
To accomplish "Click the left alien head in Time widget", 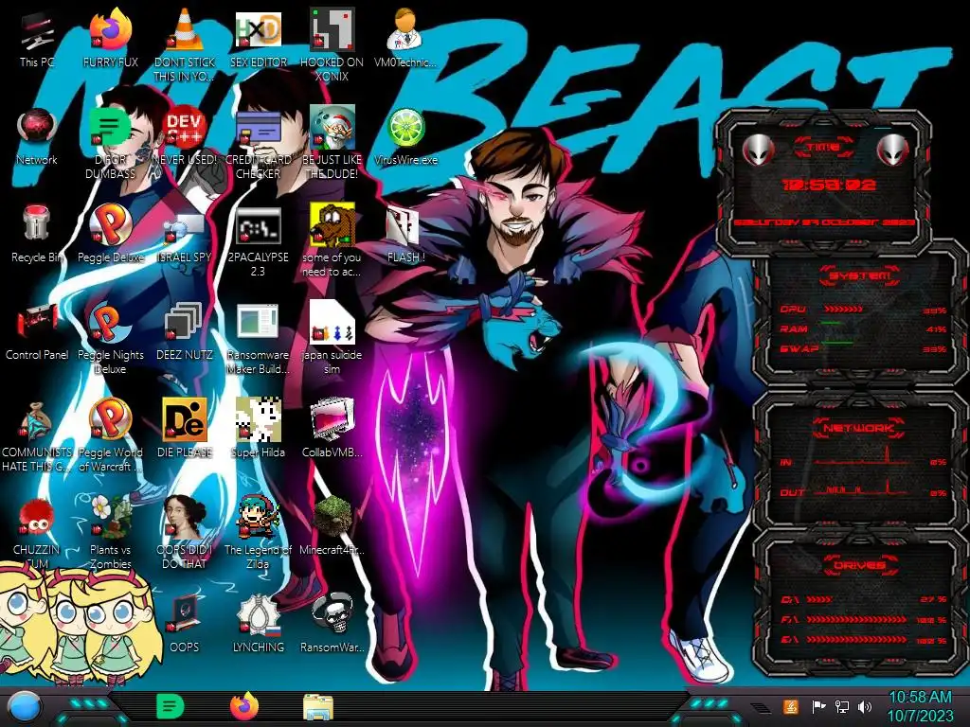I will (x=759, y=149).
